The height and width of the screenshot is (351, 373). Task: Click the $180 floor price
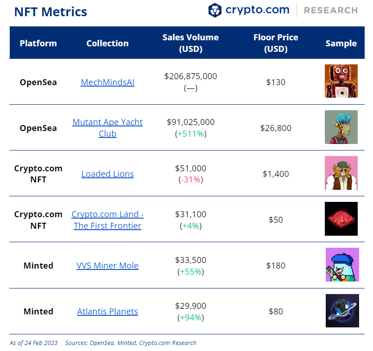(276, 266)
